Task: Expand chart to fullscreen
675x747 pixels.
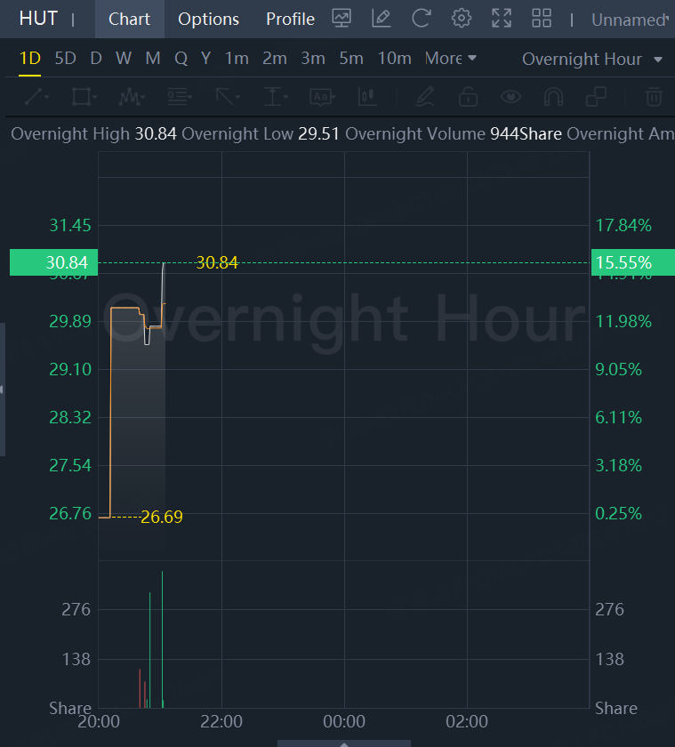Action: [502, 18]
